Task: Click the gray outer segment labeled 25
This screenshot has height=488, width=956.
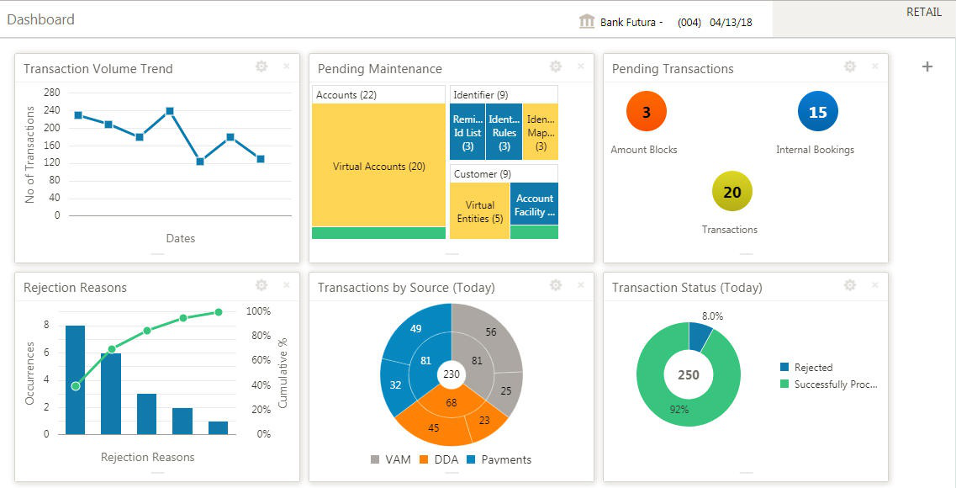Action: pos(504,391)
